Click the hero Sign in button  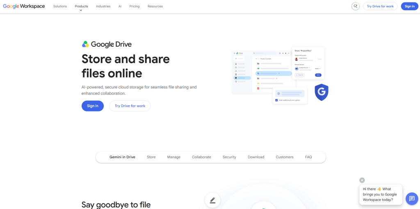(92, 106)
